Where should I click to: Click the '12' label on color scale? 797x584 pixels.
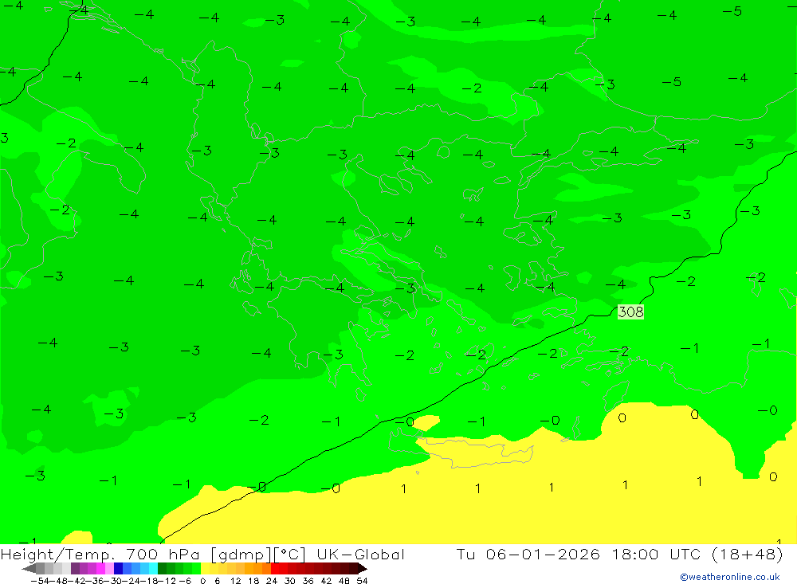(x=237, y=581)
